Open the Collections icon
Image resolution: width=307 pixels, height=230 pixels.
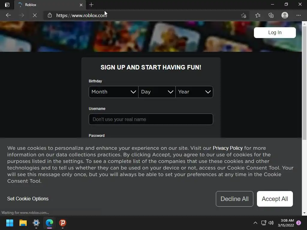pos(271,15)
